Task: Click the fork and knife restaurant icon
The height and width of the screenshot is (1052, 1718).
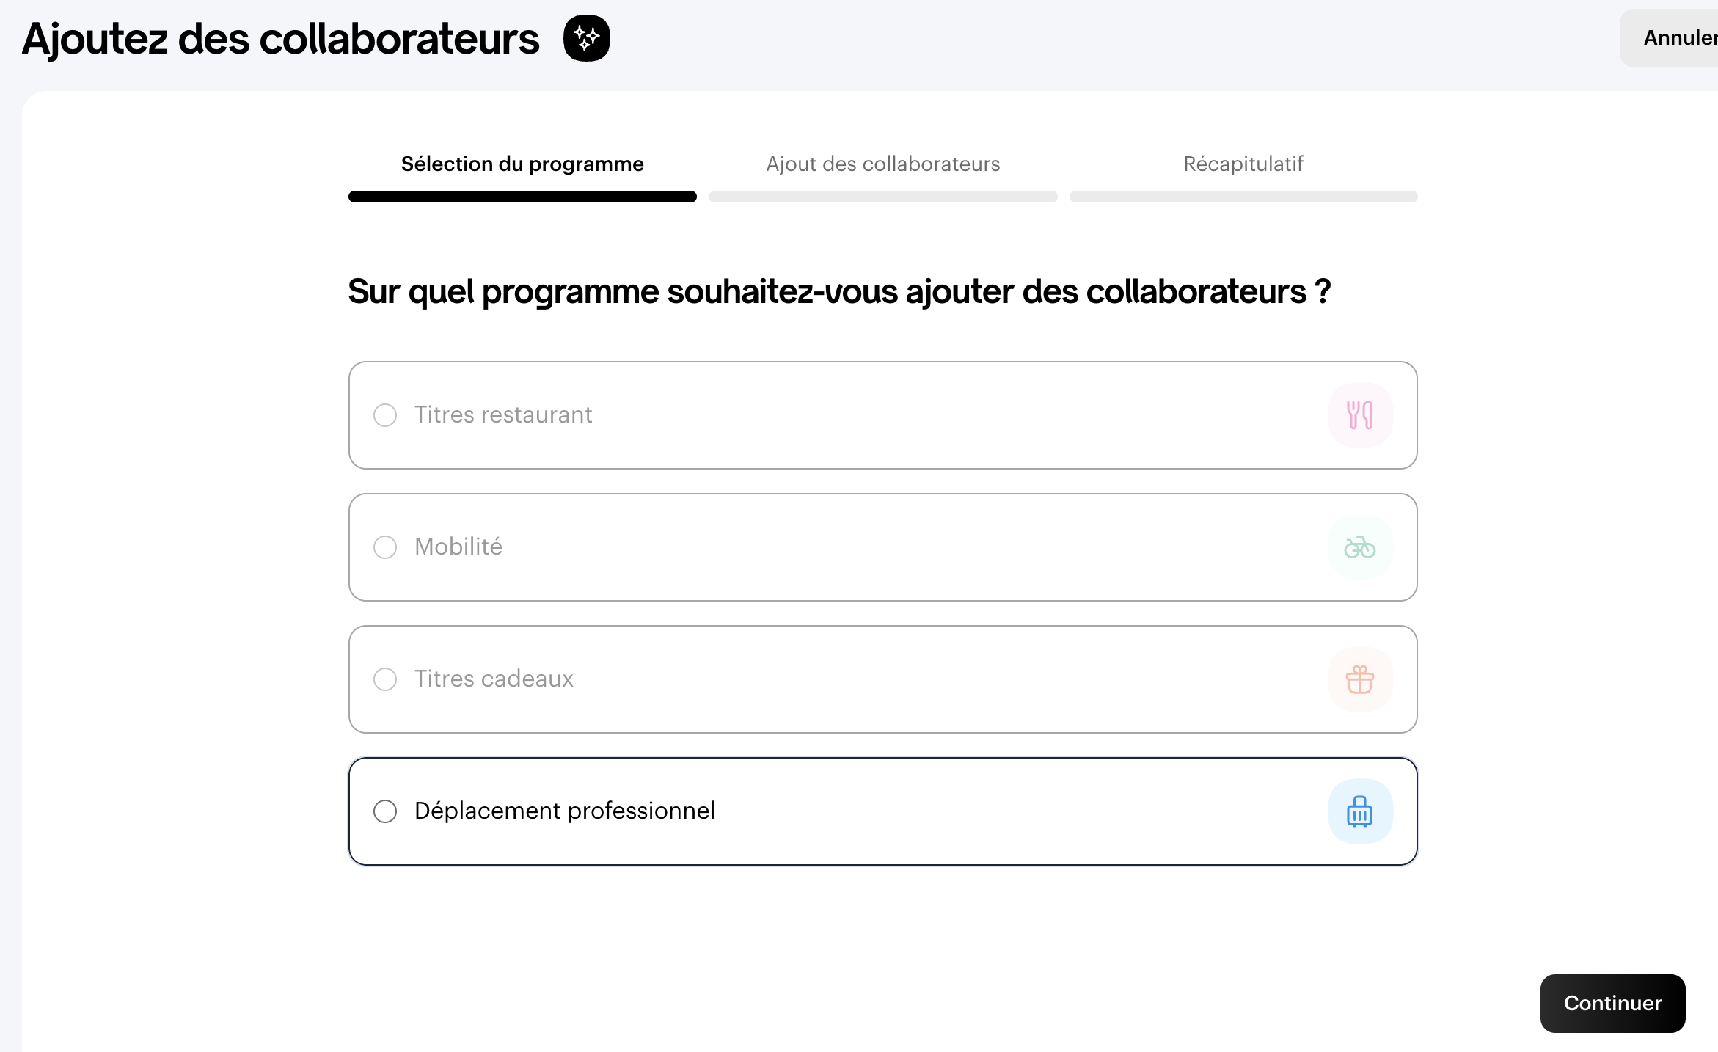Action: [x=1359, y=415]
